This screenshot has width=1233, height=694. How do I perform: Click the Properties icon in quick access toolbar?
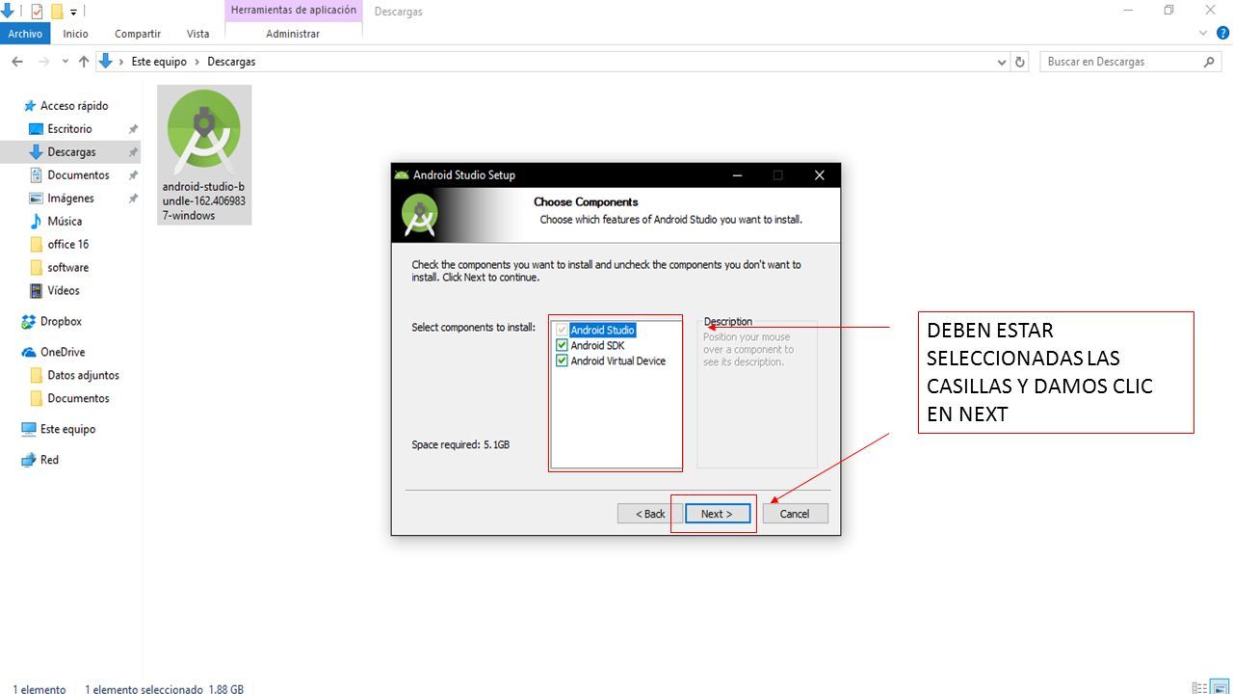tap(37, 12)
